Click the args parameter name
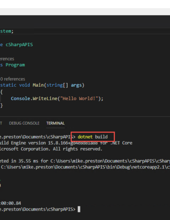This screenshot has width=170, height=220. click(x=76, y=85)
